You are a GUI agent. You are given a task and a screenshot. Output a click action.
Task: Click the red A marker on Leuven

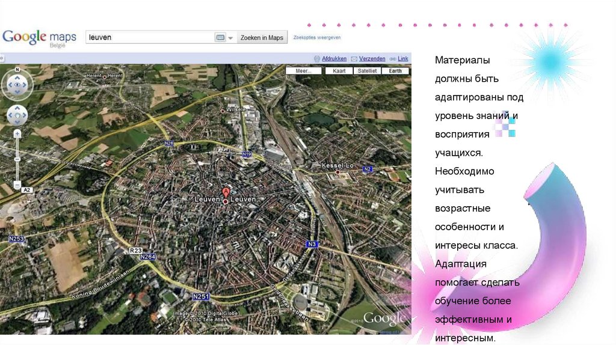tap(226, 192)
